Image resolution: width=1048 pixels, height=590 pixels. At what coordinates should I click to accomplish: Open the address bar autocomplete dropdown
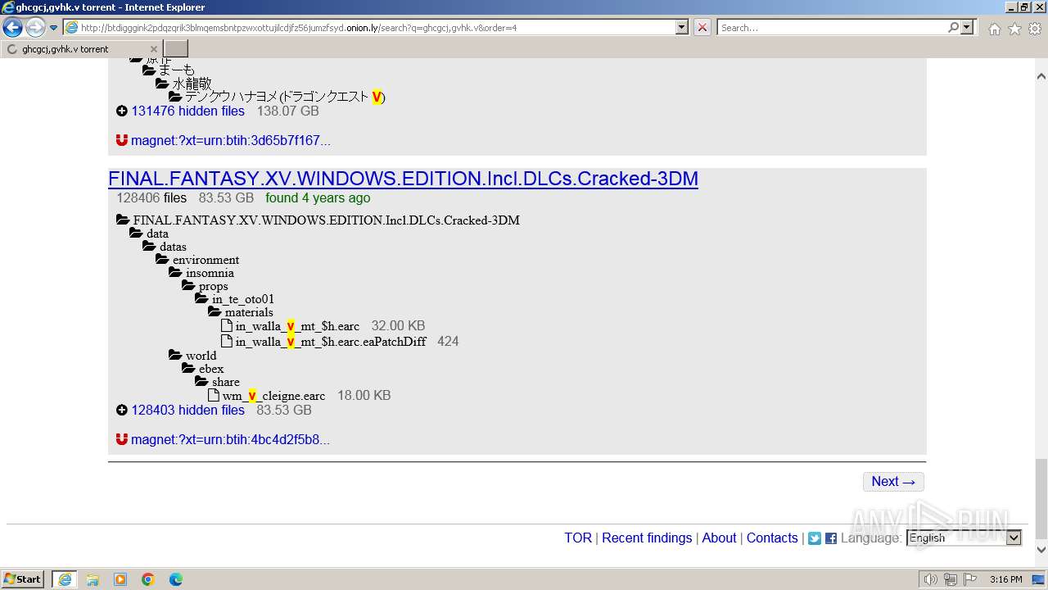[x=682, y=27]
